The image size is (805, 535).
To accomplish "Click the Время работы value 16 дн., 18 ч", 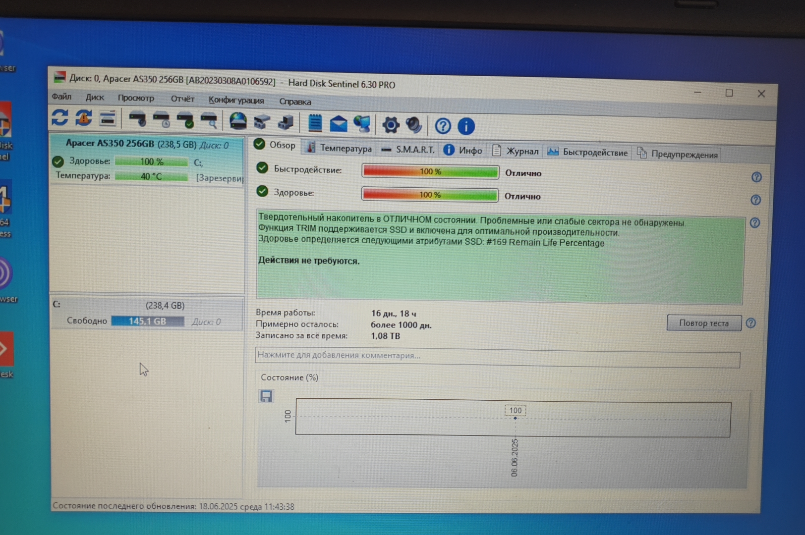I will pos(394,314).
